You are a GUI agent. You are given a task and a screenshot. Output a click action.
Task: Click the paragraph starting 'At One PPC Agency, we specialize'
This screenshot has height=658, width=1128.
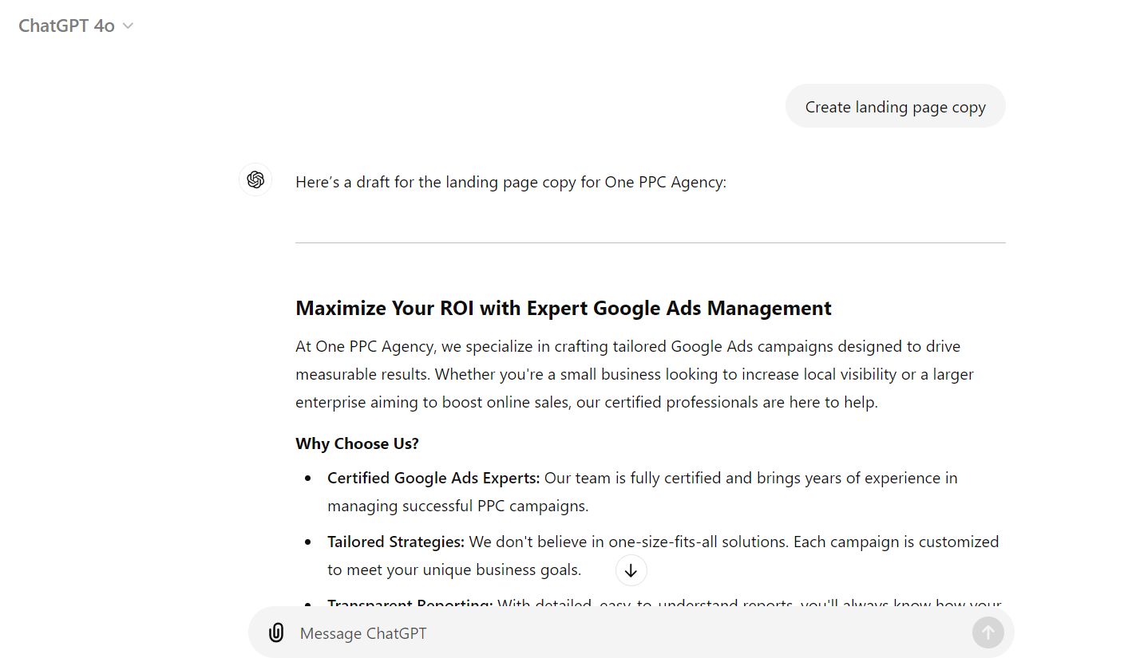tap(635, 374)
